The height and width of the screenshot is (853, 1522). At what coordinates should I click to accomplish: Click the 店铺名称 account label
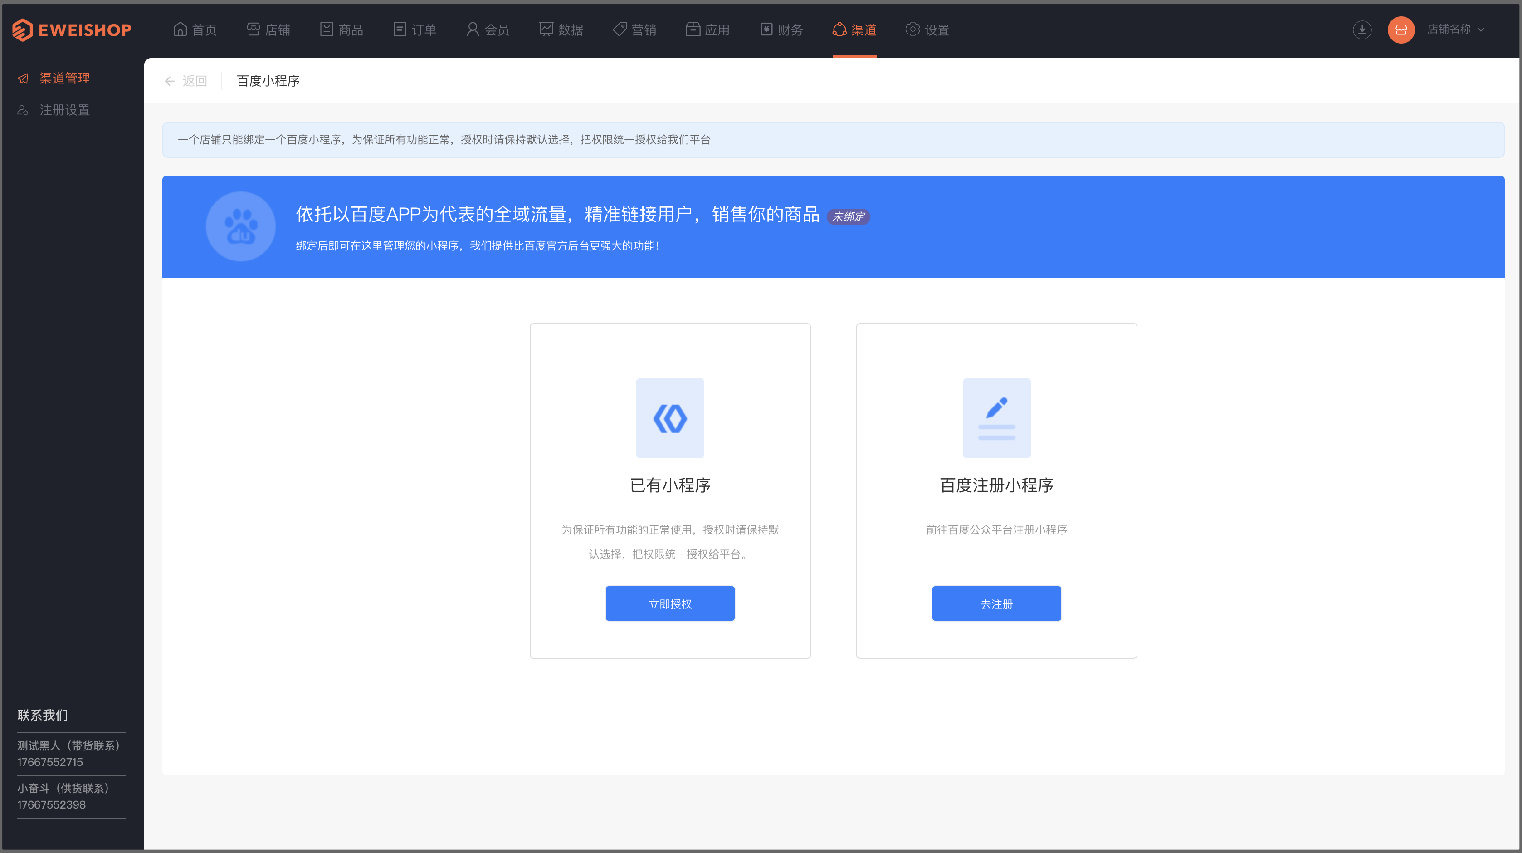click(1449, 29)
